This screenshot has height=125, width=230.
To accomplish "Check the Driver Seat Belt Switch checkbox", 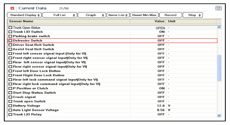I will [x=10, y=45].
